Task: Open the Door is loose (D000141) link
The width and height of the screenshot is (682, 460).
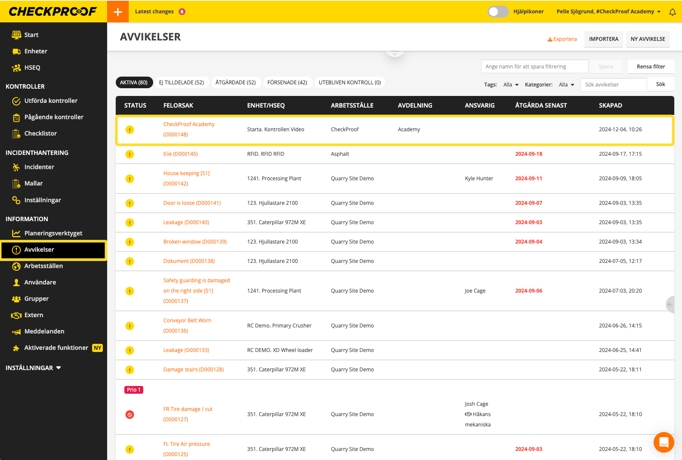Action: 192,203
